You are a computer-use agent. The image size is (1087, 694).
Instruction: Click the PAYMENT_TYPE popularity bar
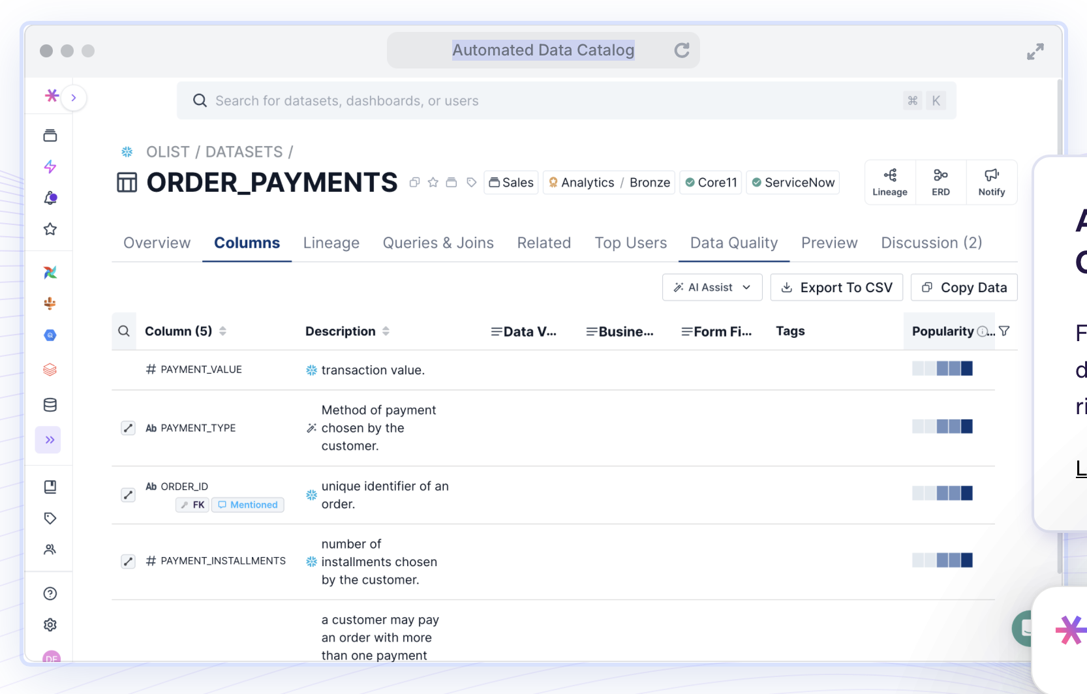click(x=942, y=427)
